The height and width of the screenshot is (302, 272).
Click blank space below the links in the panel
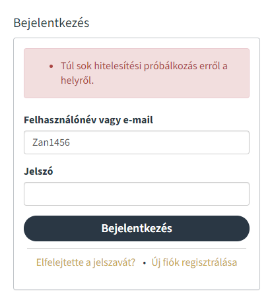point(137,279)
